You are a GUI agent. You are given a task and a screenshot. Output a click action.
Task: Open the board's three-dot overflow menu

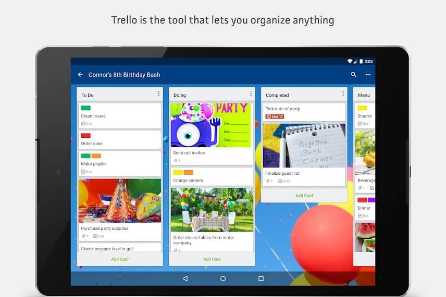(368, 75)
